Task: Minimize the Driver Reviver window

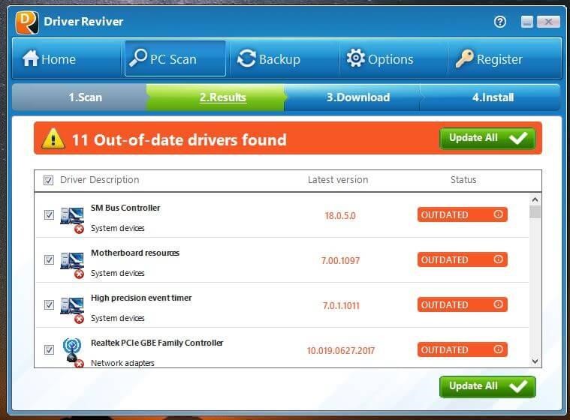Action: point(526,22)
